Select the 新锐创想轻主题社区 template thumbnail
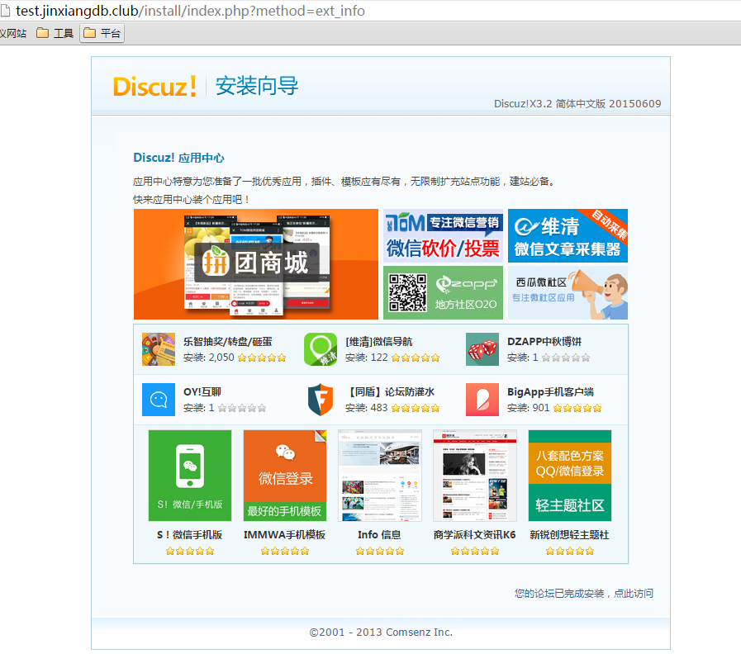Viewport: 741px width, 668px height. click(x=570, y=476)
